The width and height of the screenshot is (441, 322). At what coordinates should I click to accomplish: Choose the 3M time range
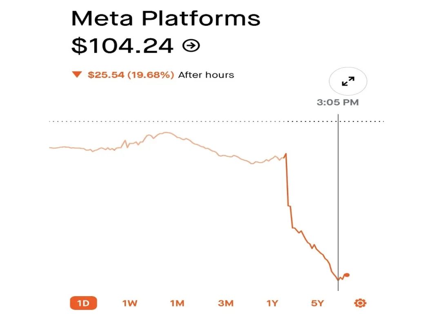click(x=225, y=303)
